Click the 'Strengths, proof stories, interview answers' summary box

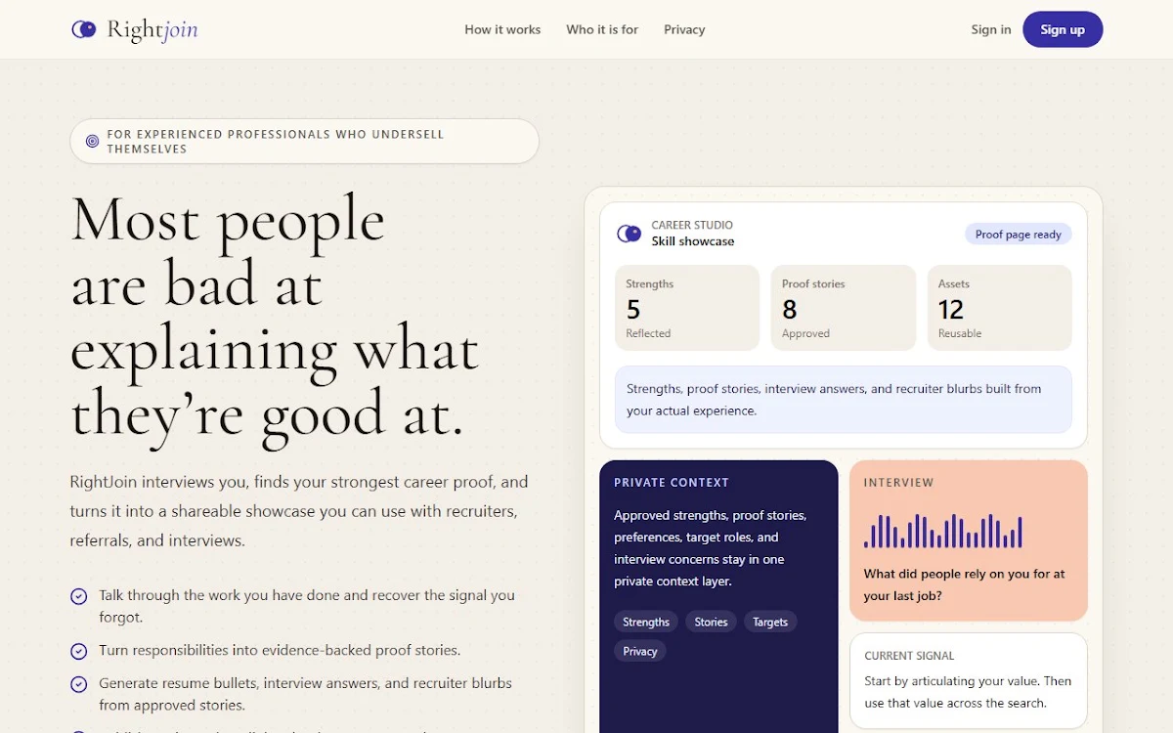click(844, 400)
